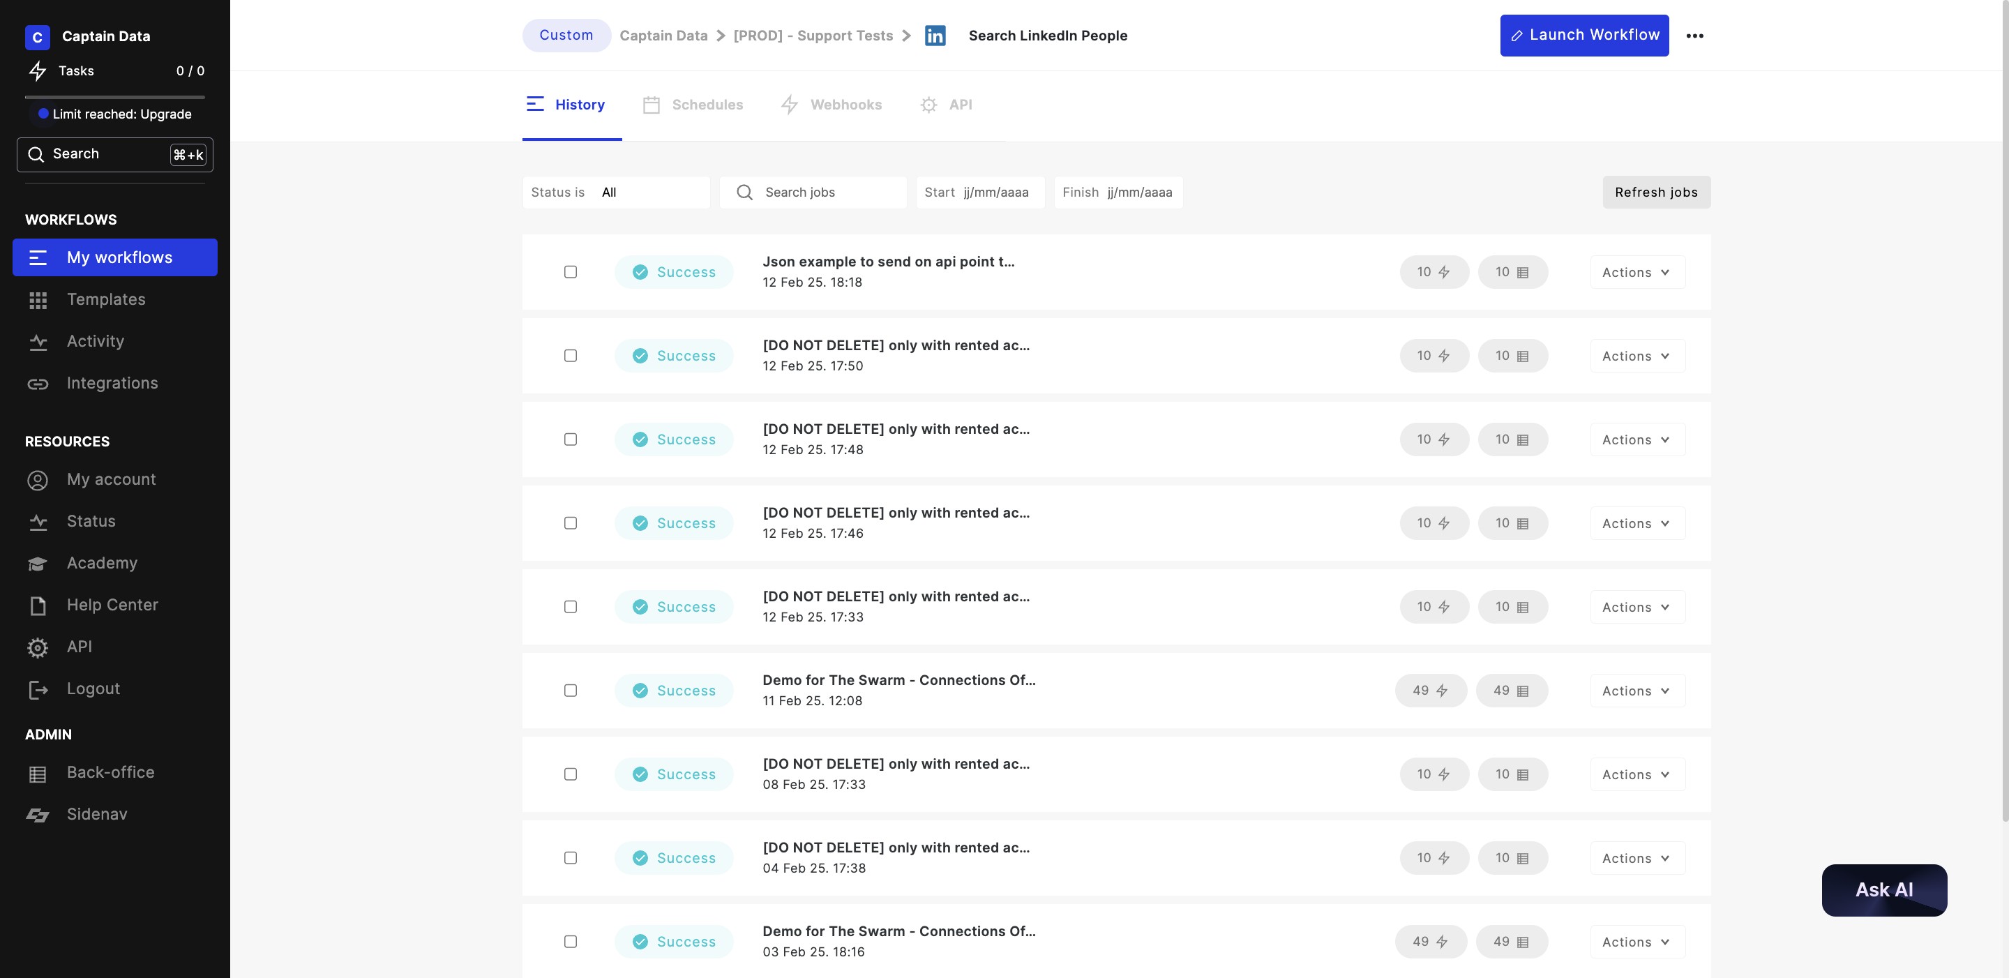Select My workflows in sidebar
Image resolution: width=2009 pixels, height=978 pixels.
coord(114,257)
